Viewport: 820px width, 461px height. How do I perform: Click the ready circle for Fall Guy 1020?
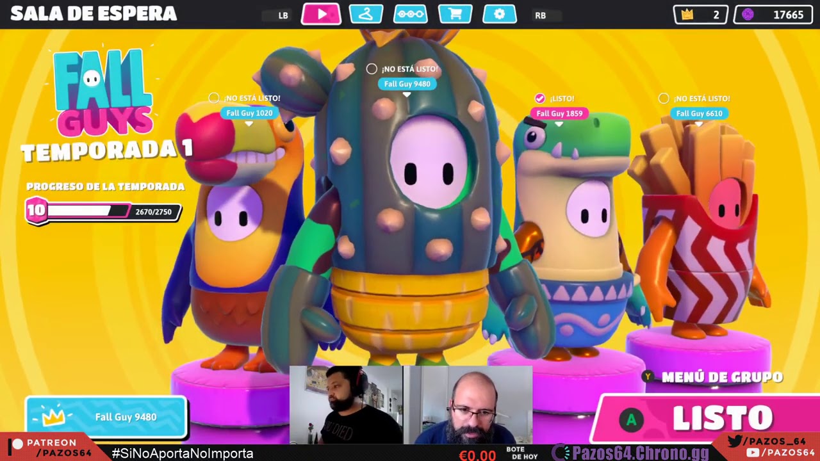click(x=213, y=98)
